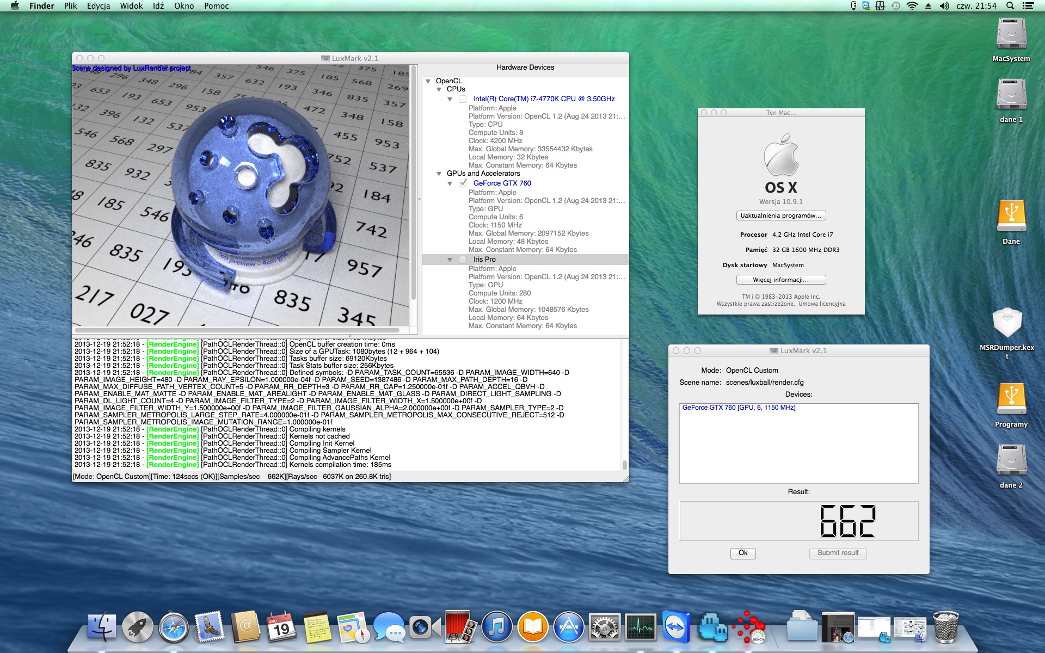Image resolution: width=1045 pixels, height=653 pixels.
Task: Click the Submit result button
Action: click(838, 553)
